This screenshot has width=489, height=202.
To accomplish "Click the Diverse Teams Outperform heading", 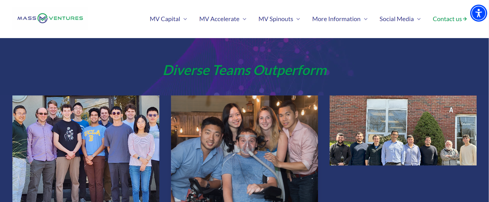I will click(x=245, y=70).
